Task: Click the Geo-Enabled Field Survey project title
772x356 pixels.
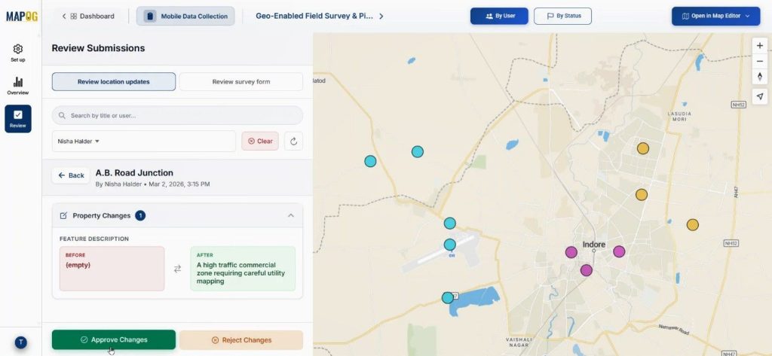Action: 314,17
